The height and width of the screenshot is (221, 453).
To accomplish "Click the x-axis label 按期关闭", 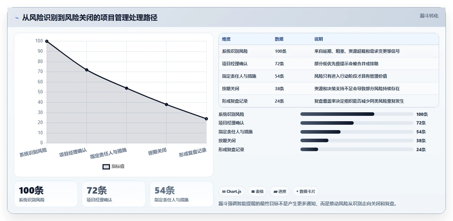I will point(157,151).
